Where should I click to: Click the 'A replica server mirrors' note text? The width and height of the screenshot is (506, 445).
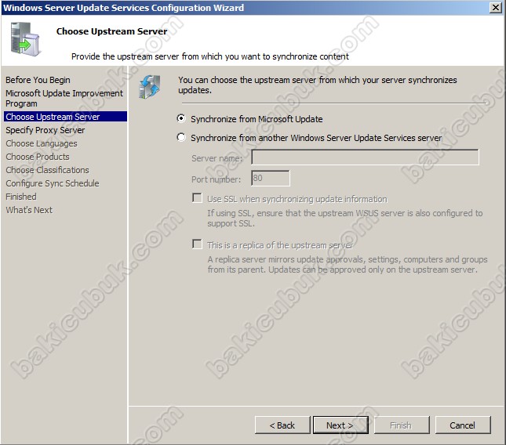pos(348,264)
